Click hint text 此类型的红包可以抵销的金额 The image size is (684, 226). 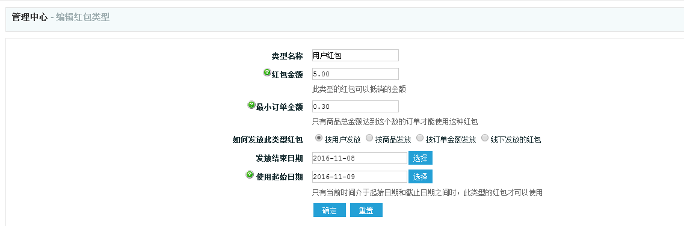(x=360, y=90)
